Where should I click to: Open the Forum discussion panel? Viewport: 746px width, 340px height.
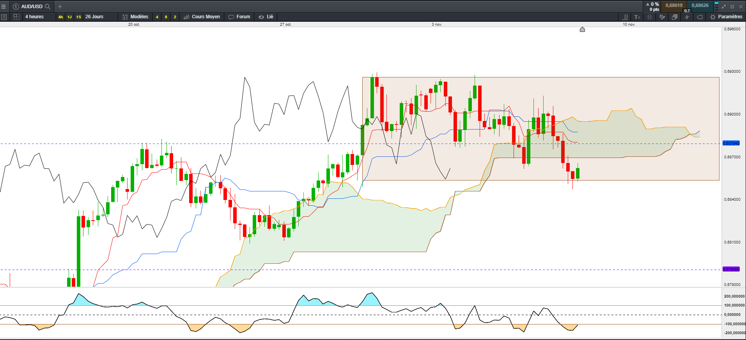[239, 17]
